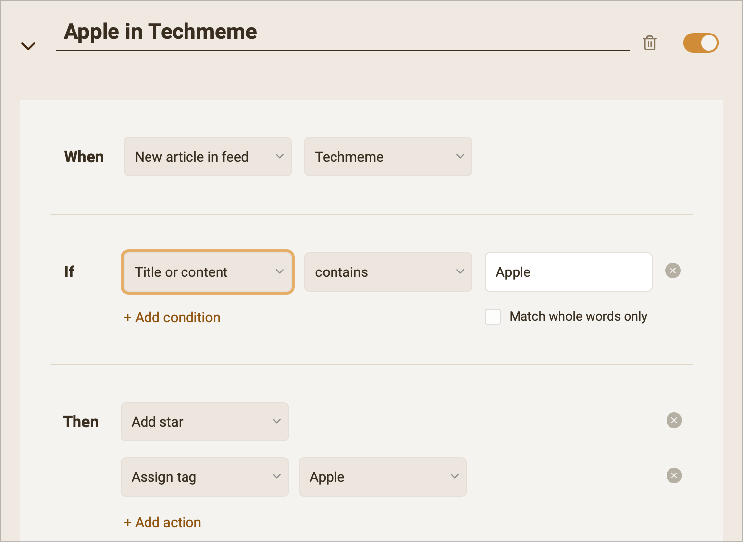Click the rule name title field
The height and width of the screenshot is (542, 743).
coord(342,33)
